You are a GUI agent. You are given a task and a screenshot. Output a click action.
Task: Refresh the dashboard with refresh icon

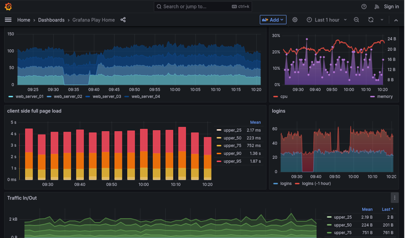[x=371, y=20]
